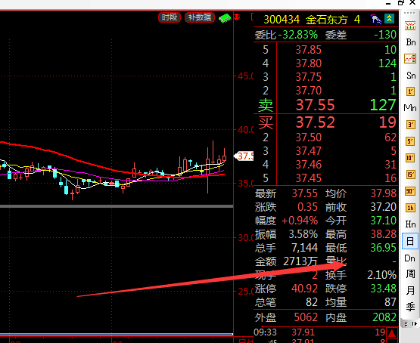The width and height of the screenshot is (420, 343).
Task: Click the 最高 value 38.28
Action: [x=384, y=234]
